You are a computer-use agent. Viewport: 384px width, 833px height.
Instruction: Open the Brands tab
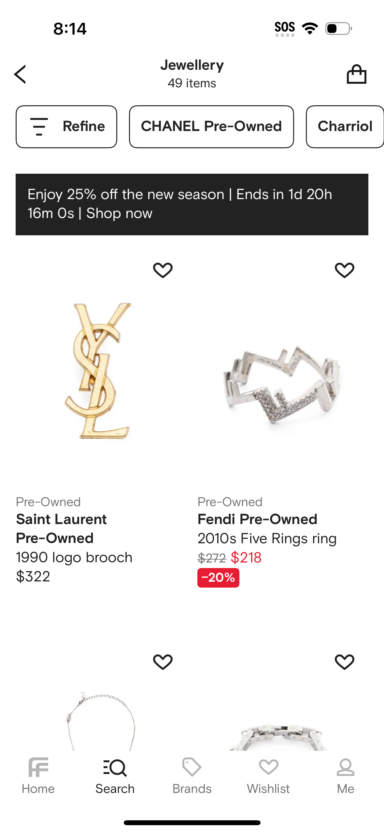tap(192, 776)
